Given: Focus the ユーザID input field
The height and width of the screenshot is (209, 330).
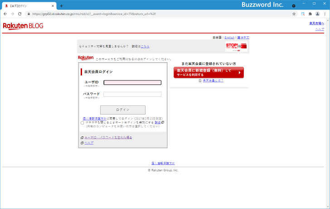Looking at the screenshot, I should point(132,82).
